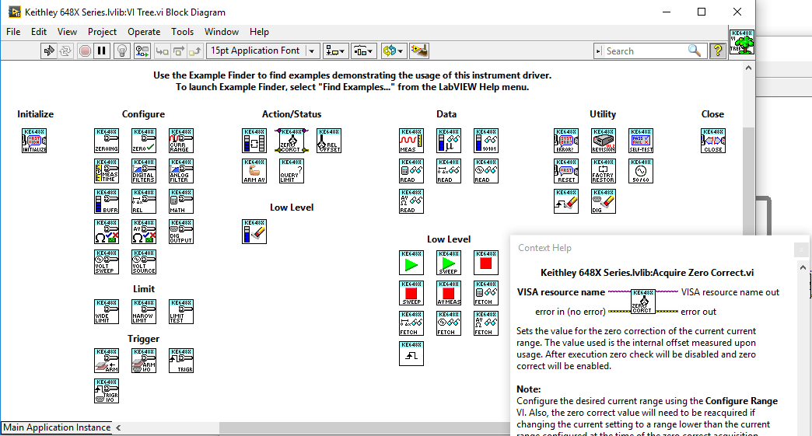
Task: Select the Factory Restore VI icon
Action: 604,171
